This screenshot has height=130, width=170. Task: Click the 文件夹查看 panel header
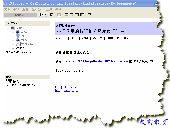pos(28,23)
